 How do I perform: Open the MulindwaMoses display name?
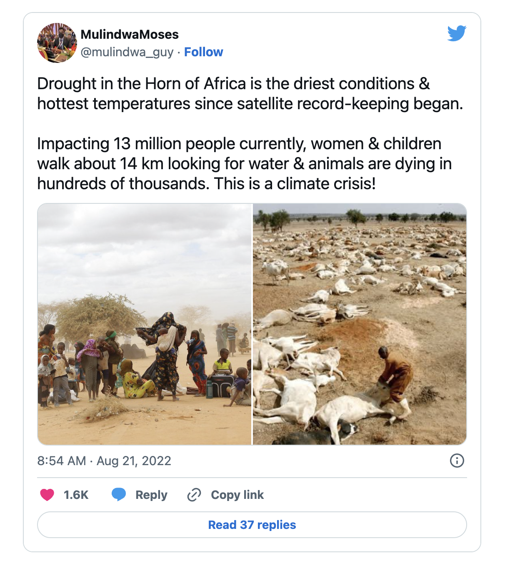(x=130, y=34)
